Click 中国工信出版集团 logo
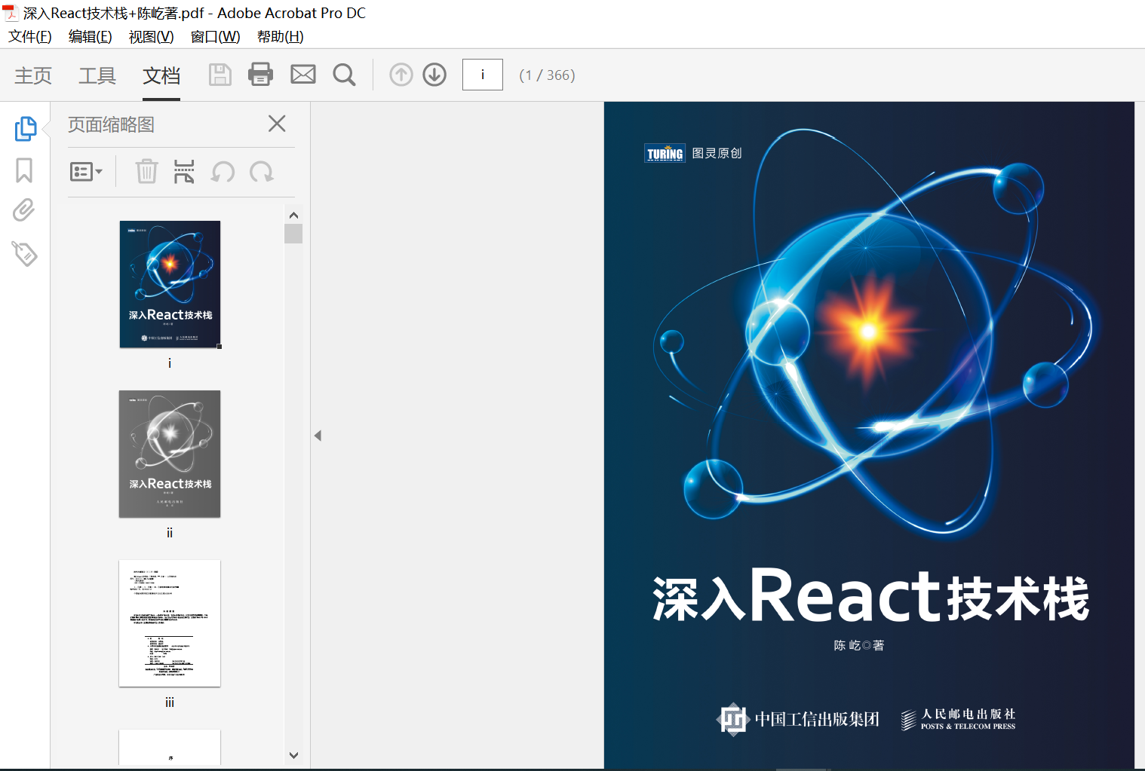 (798, 720)
